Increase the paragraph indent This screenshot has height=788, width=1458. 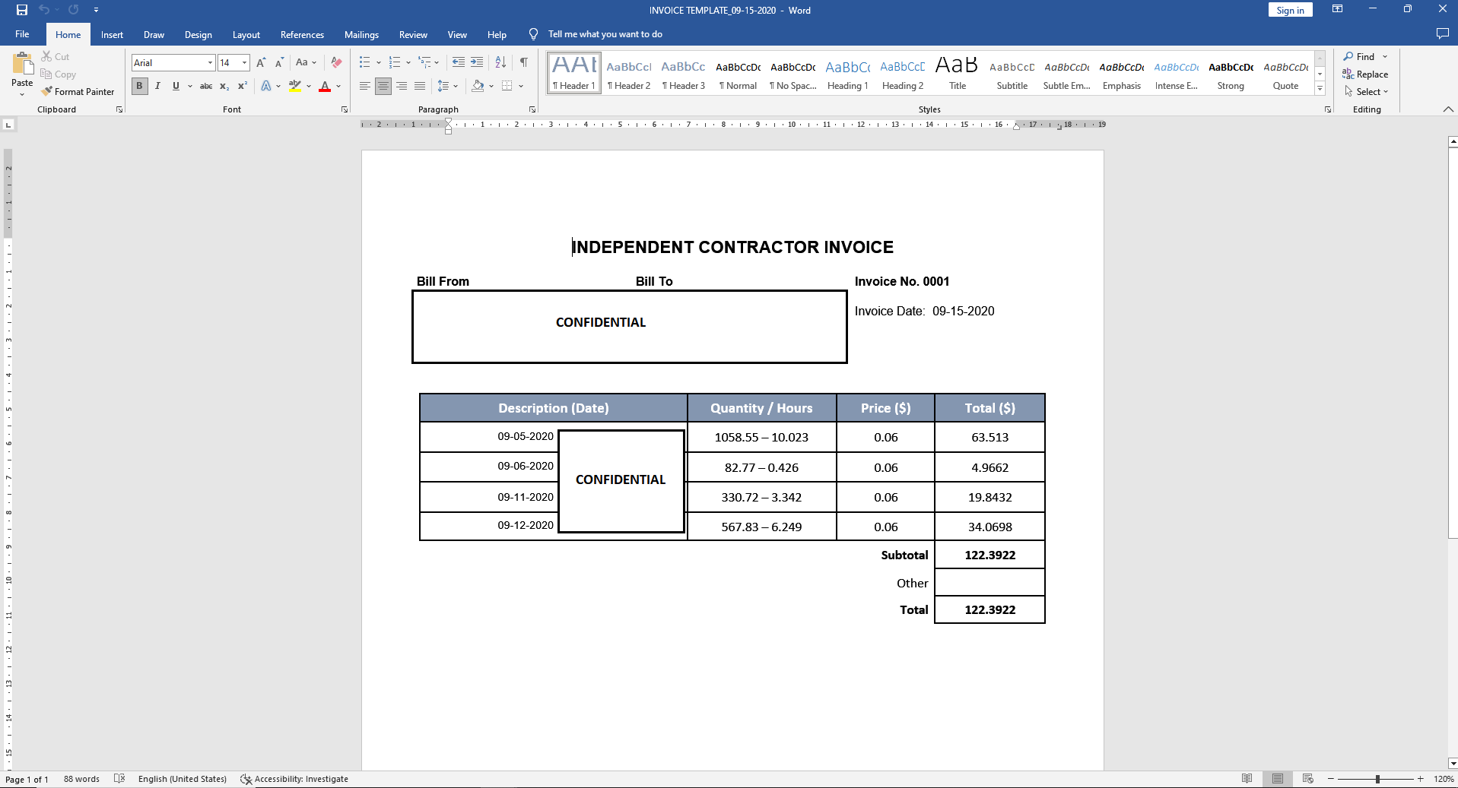click(x=477, y=63)
